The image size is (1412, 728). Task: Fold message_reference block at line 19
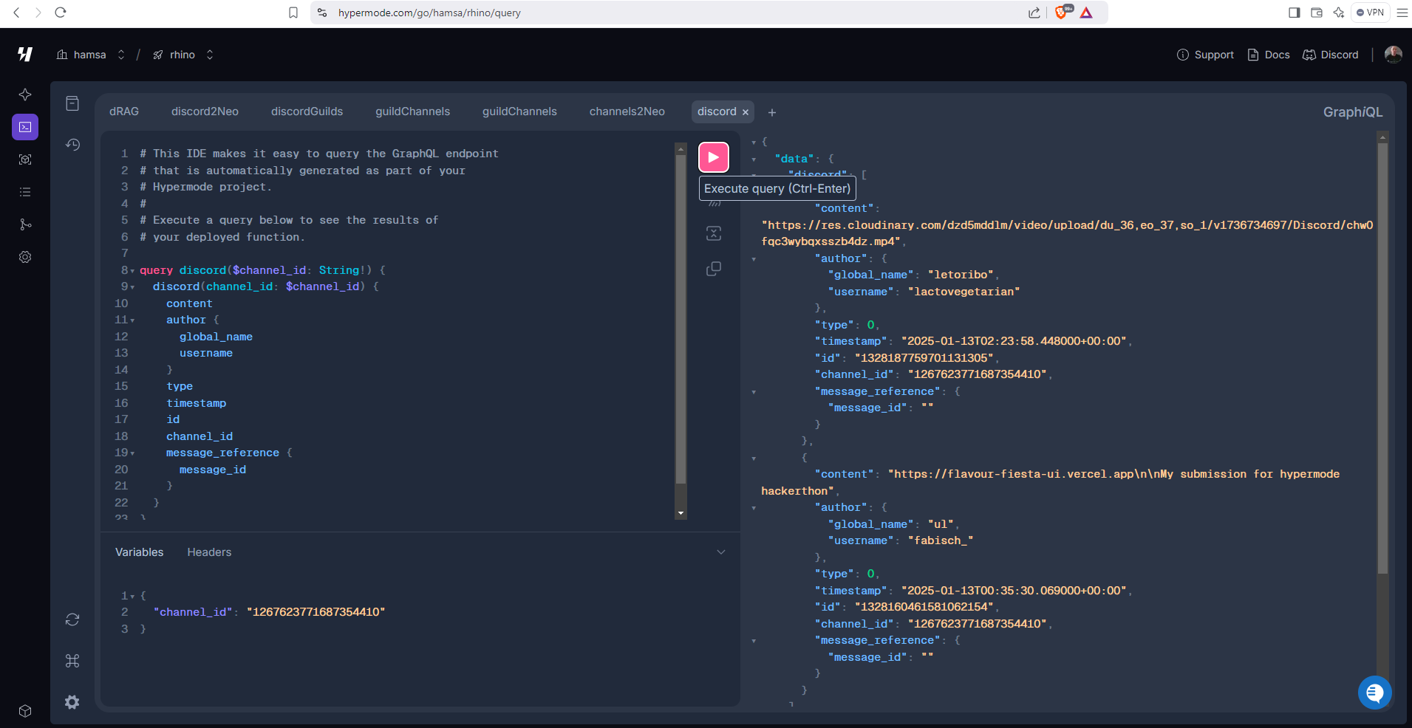coord(132,453)
